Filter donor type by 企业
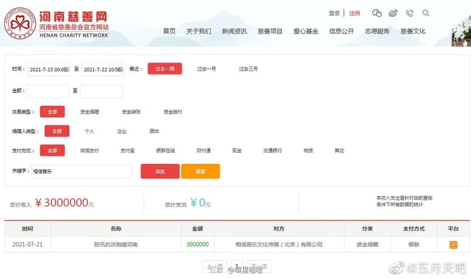This screenshot has width=471, height=279. [x=122, y=131]
